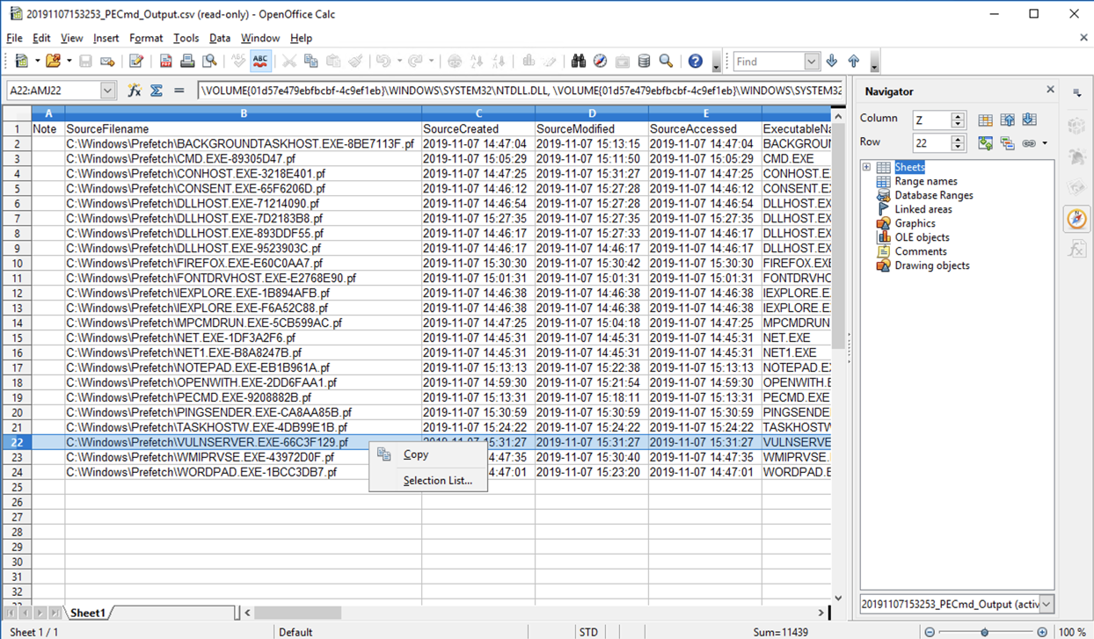The height and width of the screenshot is (639, 1094).
Task: Click the Sum sigma icon
Action: (157, 91)
